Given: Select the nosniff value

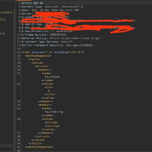Looking at the screenshot, I should 67,42.
